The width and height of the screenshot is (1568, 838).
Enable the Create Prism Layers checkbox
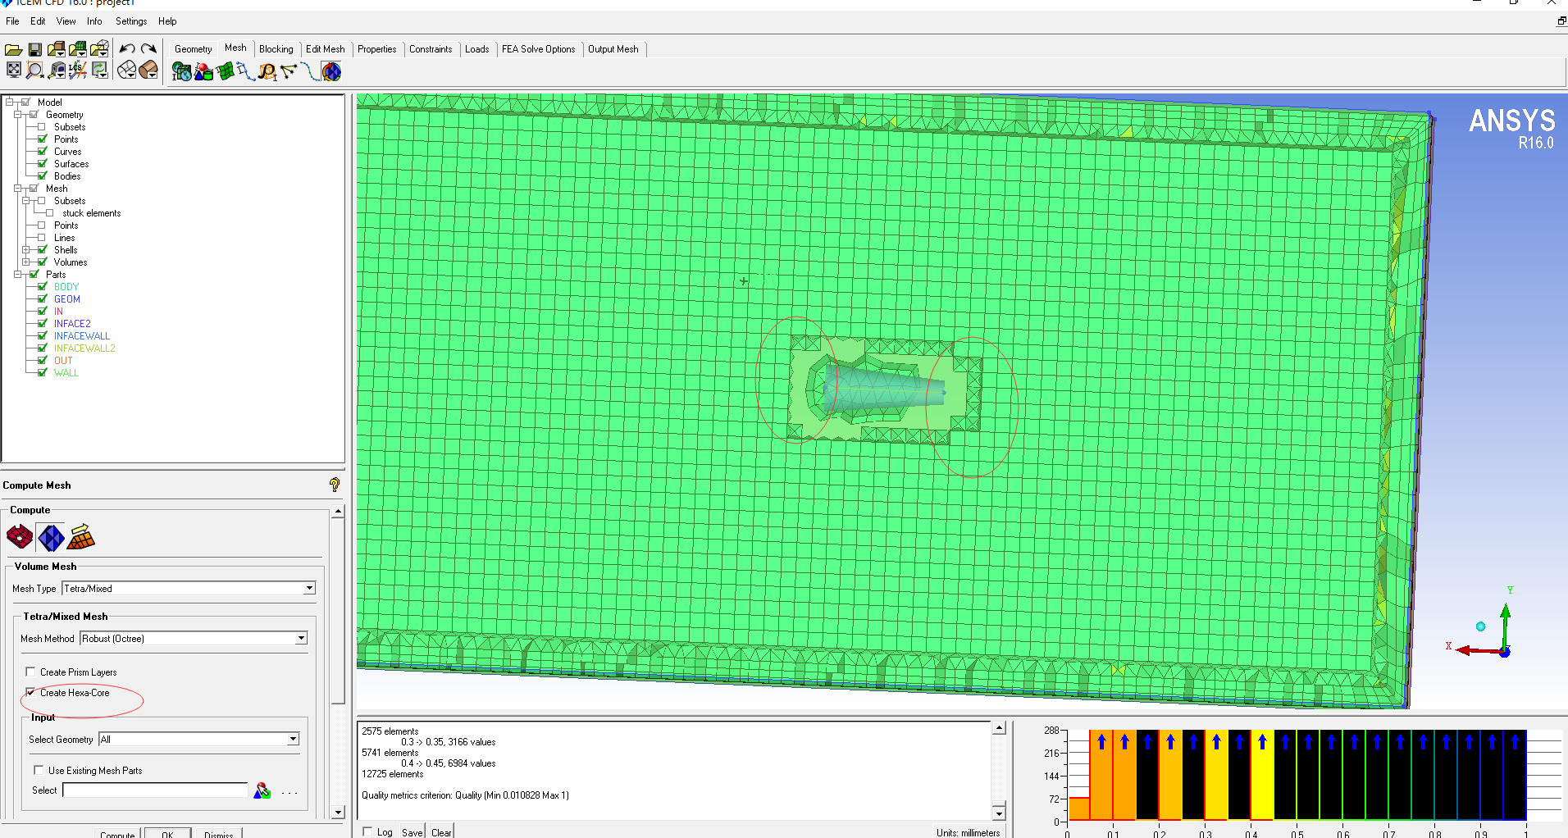pyautogui.click(x=31, y=672)
